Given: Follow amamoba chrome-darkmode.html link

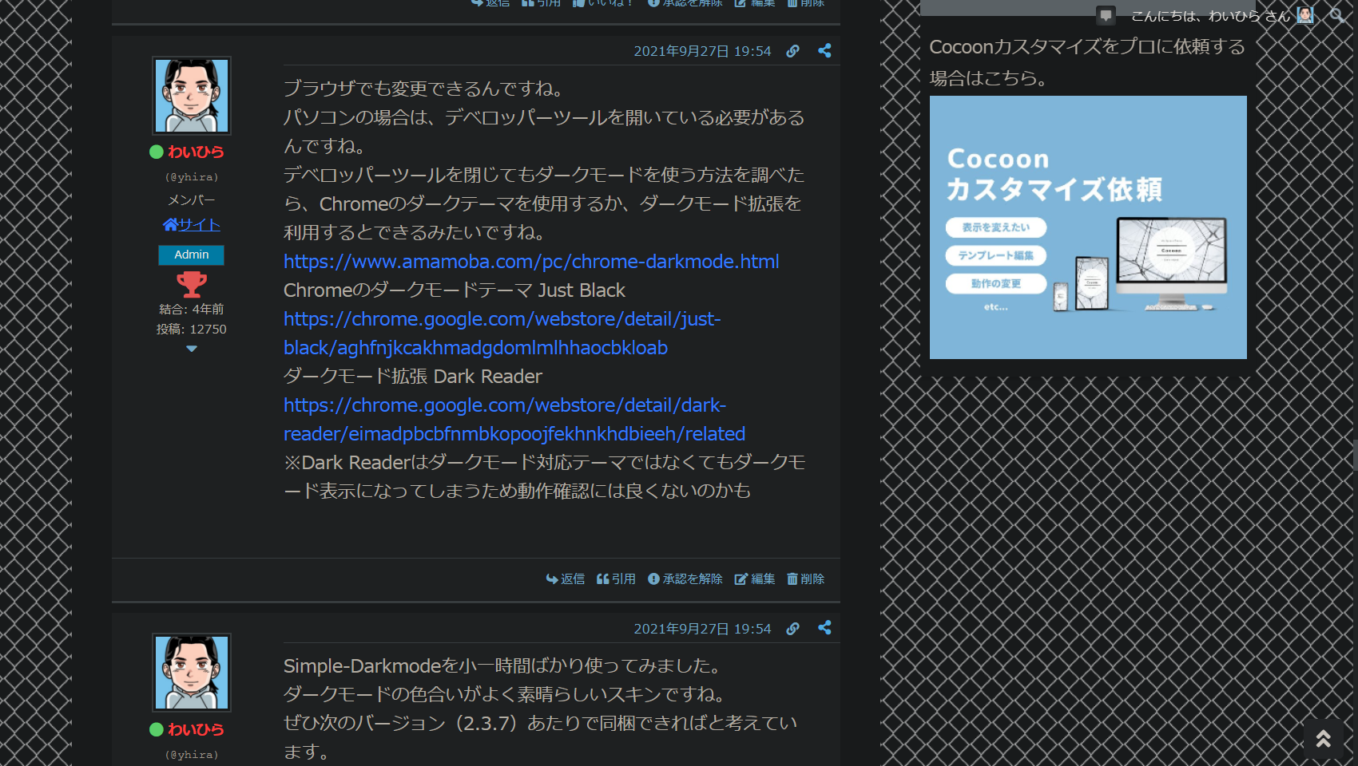Looking at the screenshot, I should click(531, 262).
